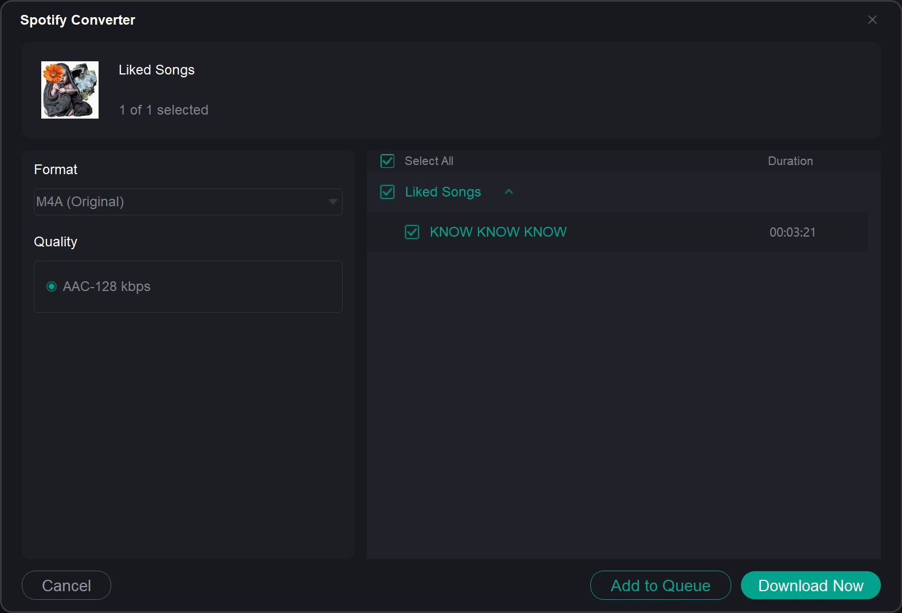Click the Cancel button
Viewport: 902px width, 613px height.
tap(66, 585)
